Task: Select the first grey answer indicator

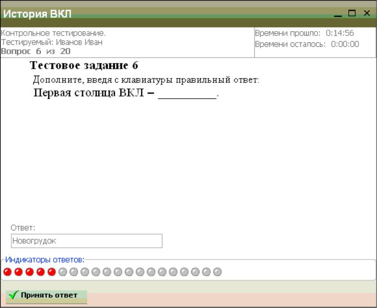Action: click(x=63, y=272)
